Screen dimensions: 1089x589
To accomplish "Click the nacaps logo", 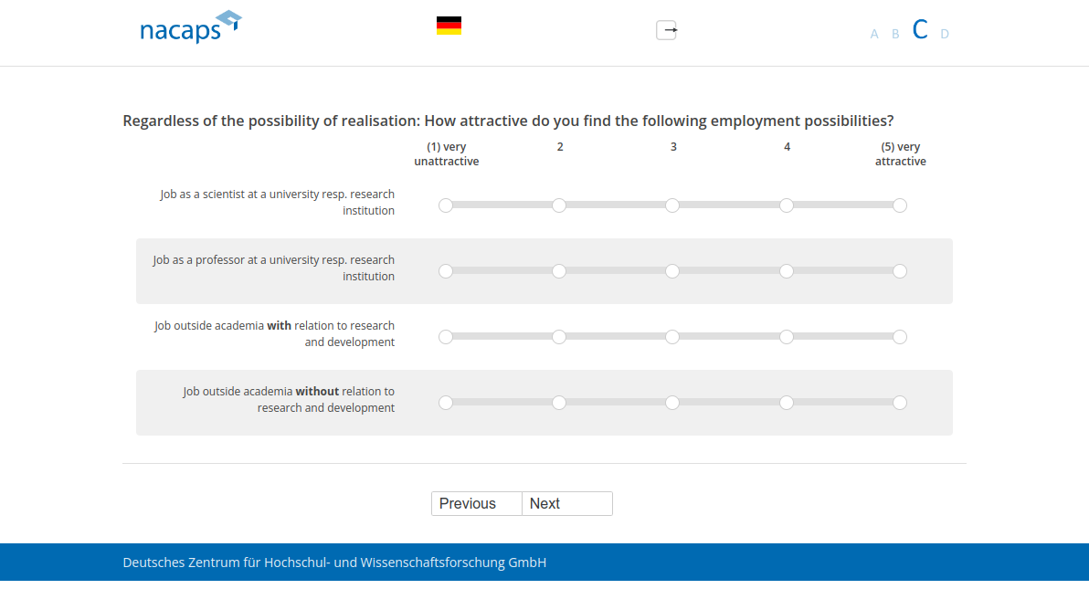I will pos(190,27).
